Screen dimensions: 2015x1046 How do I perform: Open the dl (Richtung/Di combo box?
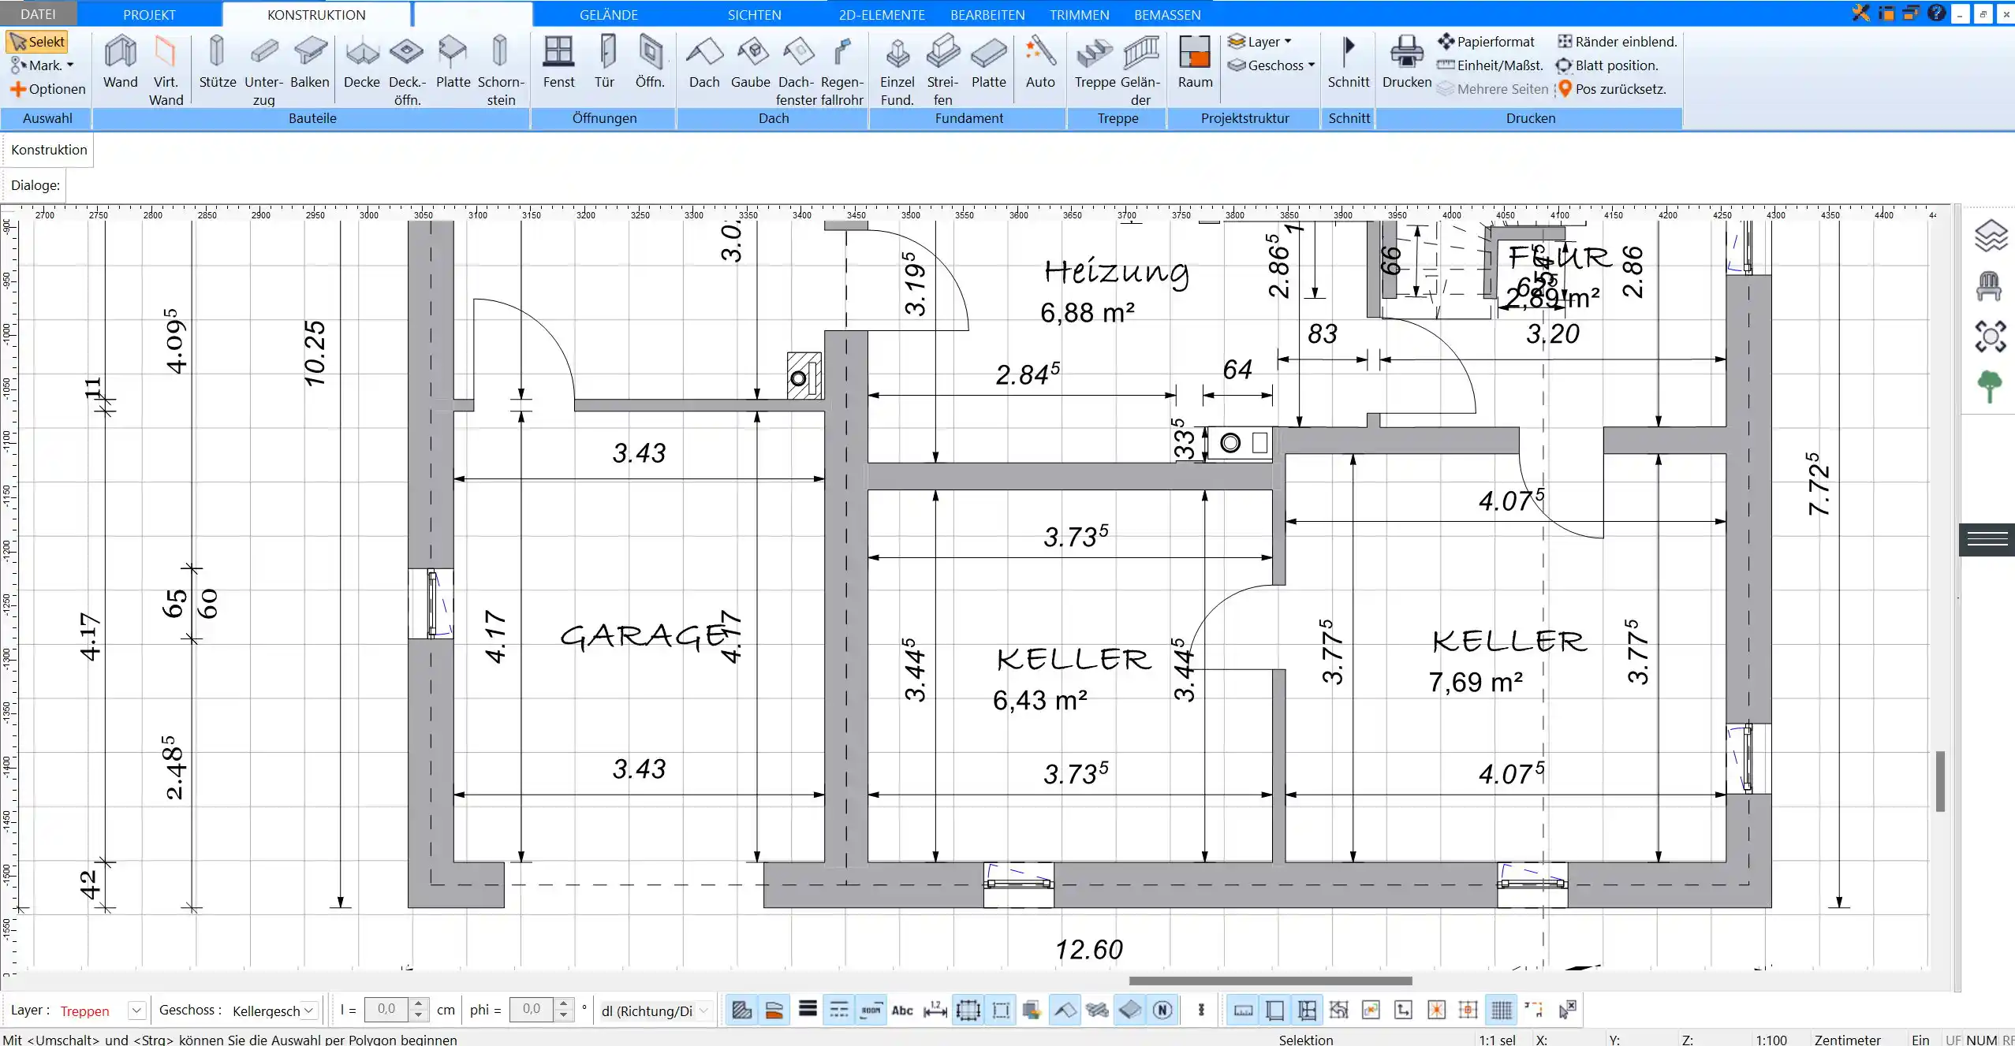[x=655, y=1011]
